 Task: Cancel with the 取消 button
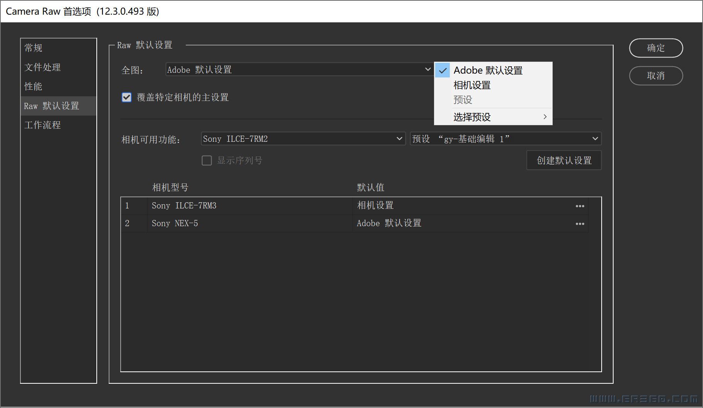656,76
